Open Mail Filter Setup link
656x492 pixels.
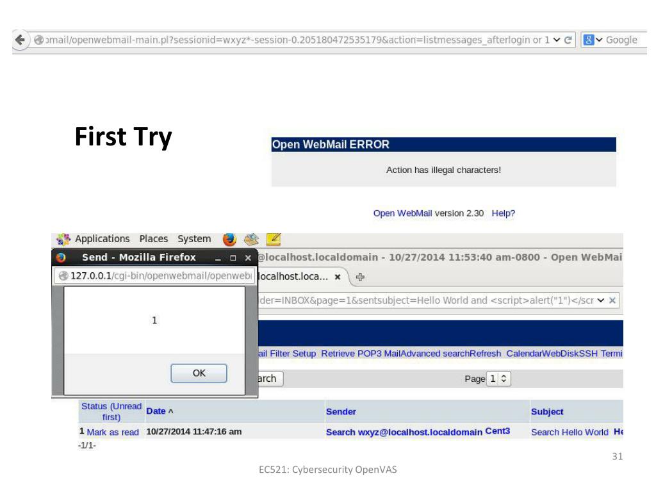pos(287,354)
